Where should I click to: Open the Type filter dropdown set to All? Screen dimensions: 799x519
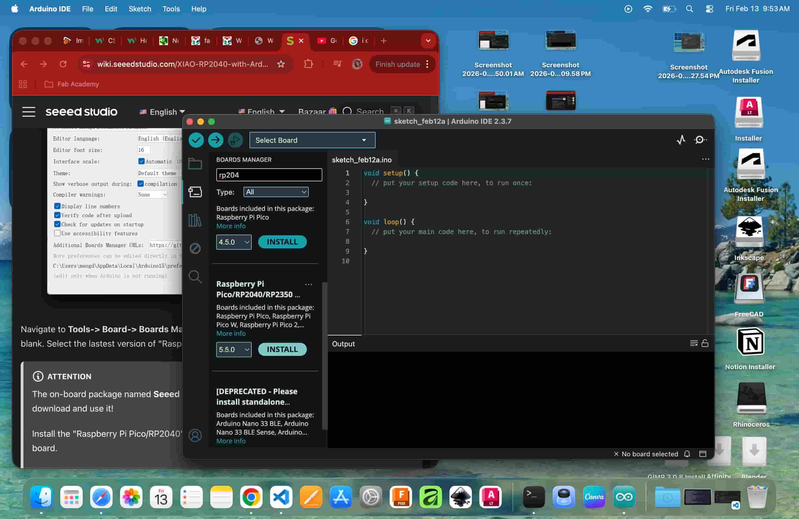[276, 192]
